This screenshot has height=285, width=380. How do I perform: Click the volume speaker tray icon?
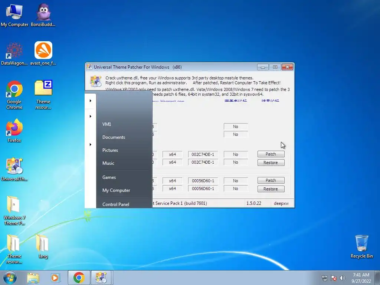[x=343, y=278]
